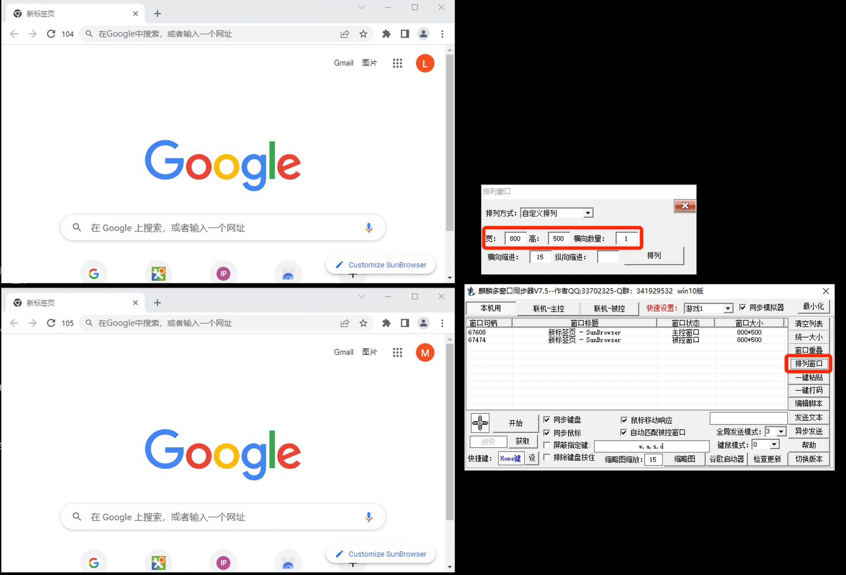The width and height of the screenshot is (846, 575).
Task: Click the 谷歌启动器 button
Action: point(727,459)
